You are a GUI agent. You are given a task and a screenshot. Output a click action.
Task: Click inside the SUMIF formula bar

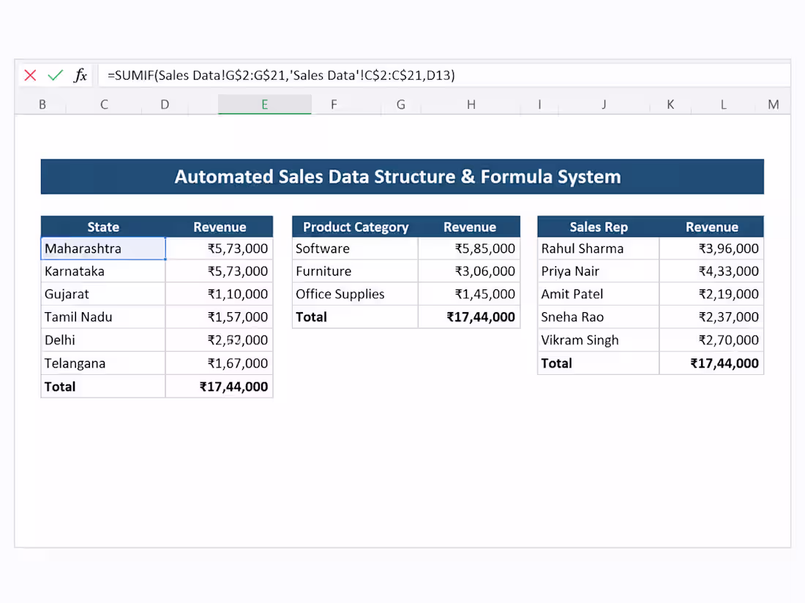(x=444, y=75)
